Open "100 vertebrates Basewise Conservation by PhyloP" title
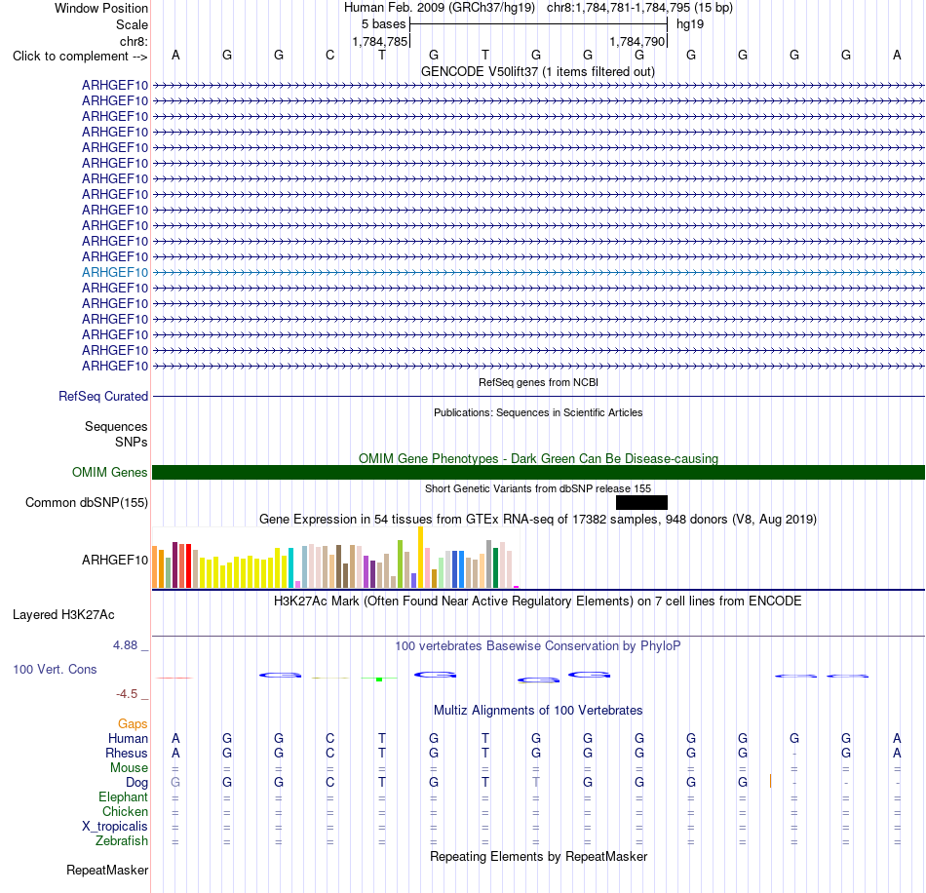This screenshot has height=893, width=926. [x=538, y=645]
